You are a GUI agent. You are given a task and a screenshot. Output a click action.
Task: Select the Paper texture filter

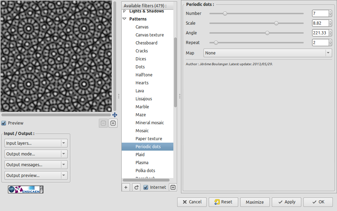(149, 138)
